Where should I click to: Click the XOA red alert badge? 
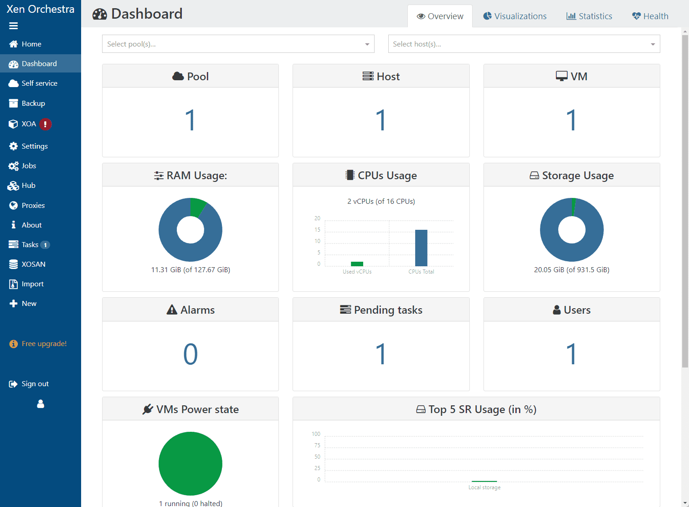tap(45, 124)
